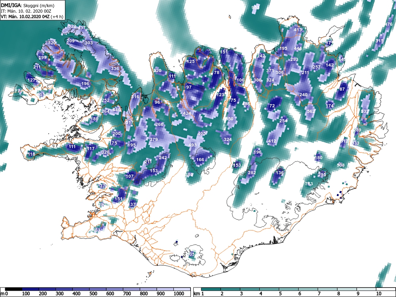Click the 'km 1' label on the kilometer legend

pos(199,294)
